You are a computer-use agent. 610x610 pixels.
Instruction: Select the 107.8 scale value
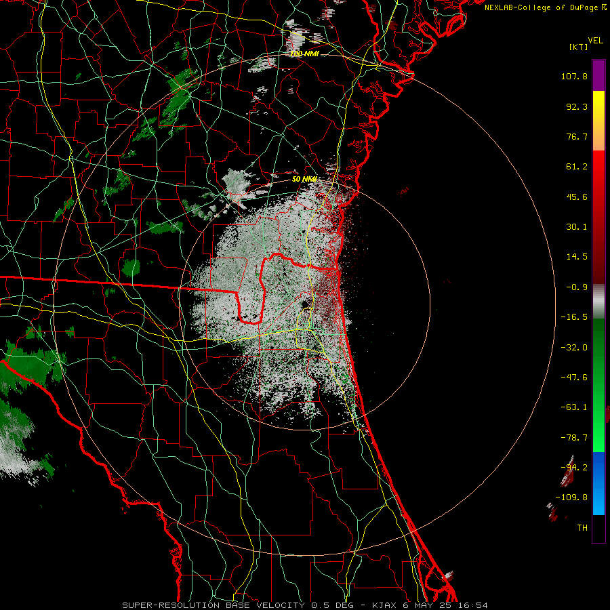click(574, 76)
